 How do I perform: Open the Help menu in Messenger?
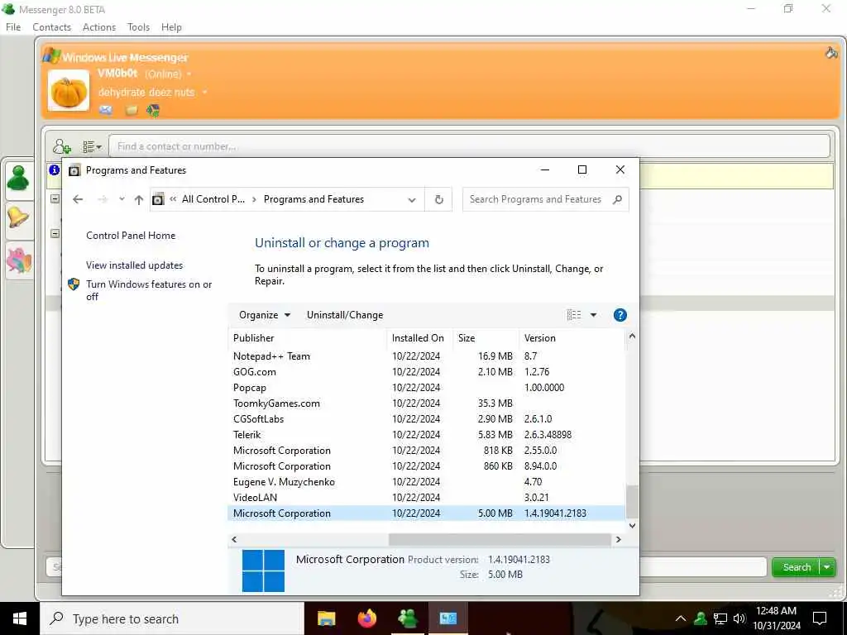171,27
